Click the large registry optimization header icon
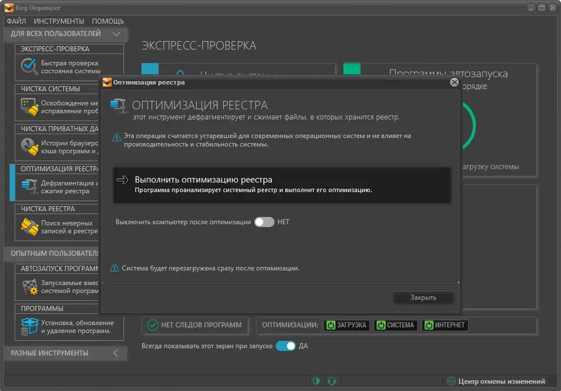 pos(118,106)
